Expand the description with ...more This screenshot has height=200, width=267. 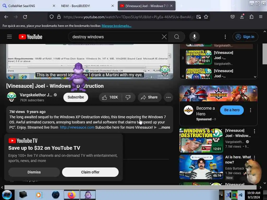tap(164, 127)
